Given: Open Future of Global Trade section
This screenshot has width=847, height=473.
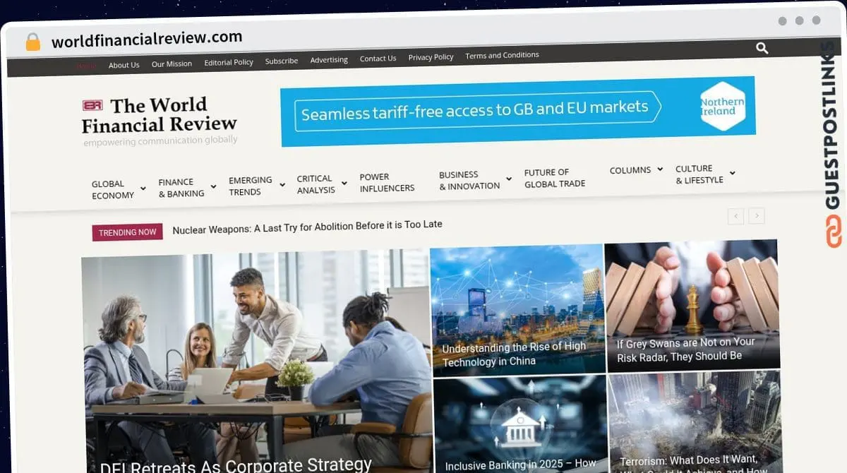Looking at the screenshot, I should coord(555,178).
